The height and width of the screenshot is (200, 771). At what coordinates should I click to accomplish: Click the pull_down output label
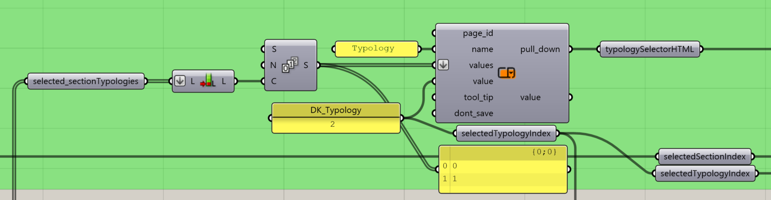pos(540,49)
